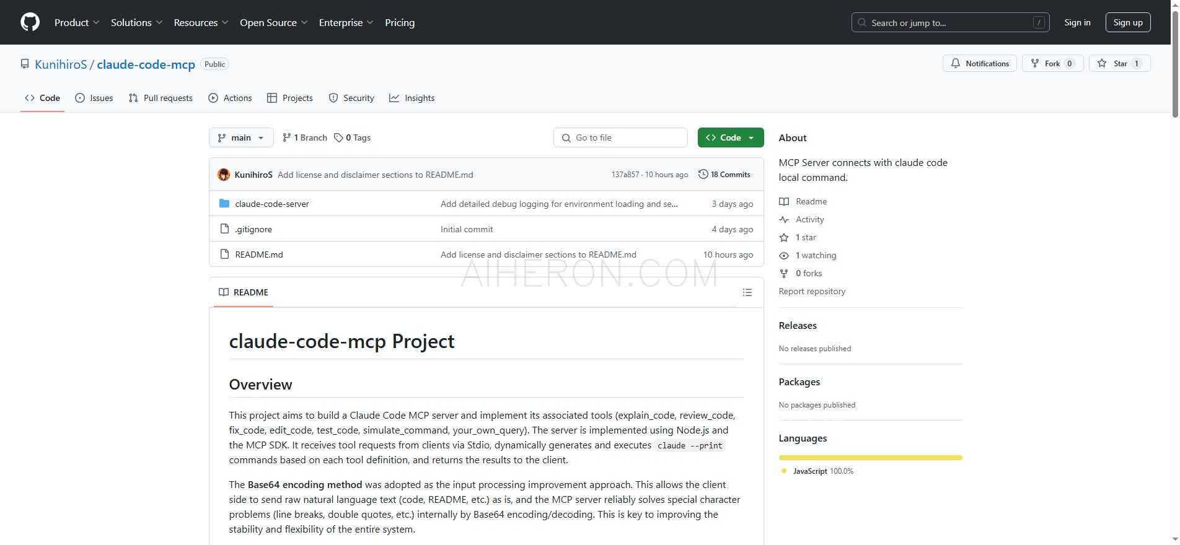This screenshot has height=545, width=1180.
Task: Star the repository
Action: tap(1119, 63)
